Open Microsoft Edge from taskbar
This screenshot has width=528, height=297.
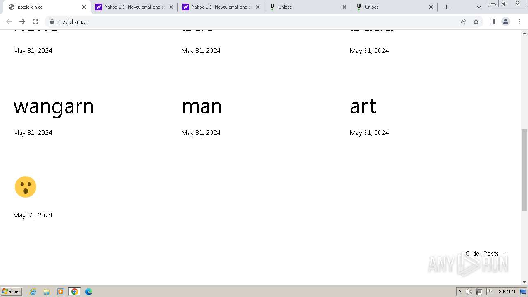89,292
